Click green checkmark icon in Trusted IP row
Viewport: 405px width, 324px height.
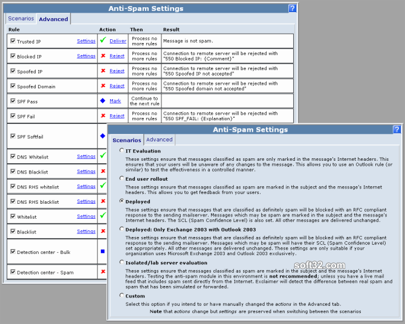tap(103, 40)
